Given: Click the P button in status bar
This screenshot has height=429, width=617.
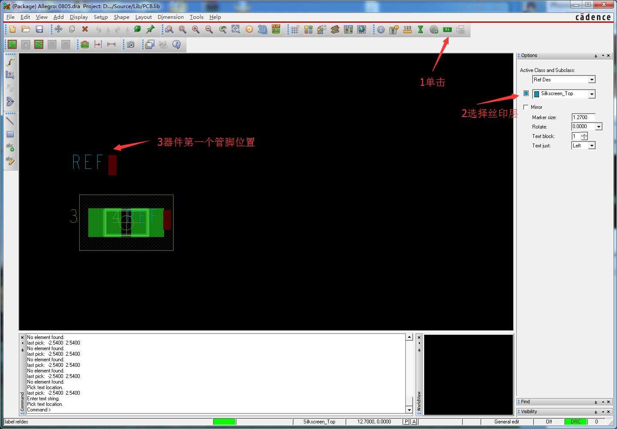Looking at the screenshot, I should (406, 422).
